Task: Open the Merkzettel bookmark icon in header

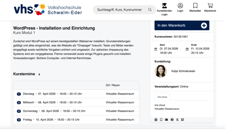Action: (195, 6)
